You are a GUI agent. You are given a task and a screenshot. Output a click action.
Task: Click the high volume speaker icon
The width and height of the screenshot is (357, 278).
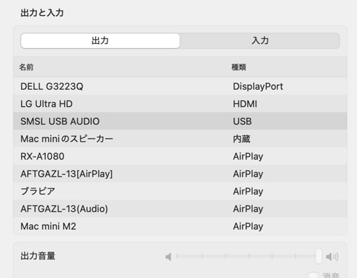332,257
